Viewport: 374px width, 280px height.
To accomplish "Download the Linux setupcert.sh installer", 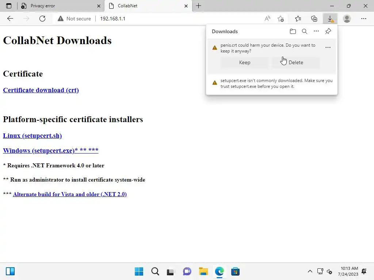I will [x=32, y=136].
